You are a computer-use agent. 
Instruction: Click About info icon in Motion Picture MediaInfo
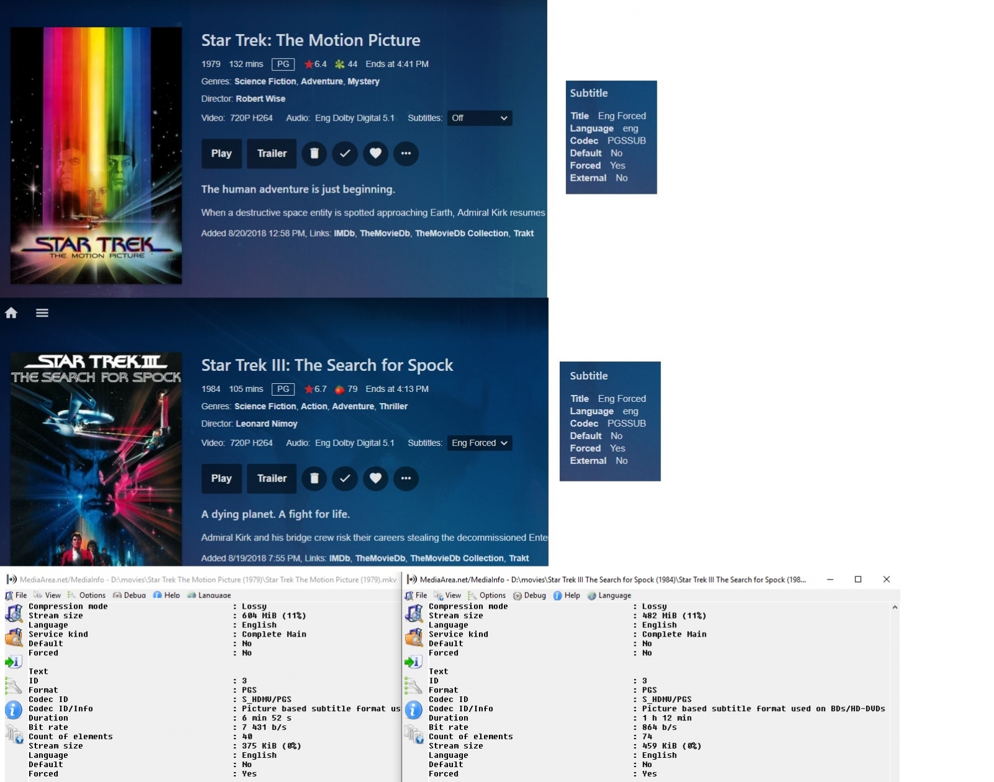click(x=14, y=710)
